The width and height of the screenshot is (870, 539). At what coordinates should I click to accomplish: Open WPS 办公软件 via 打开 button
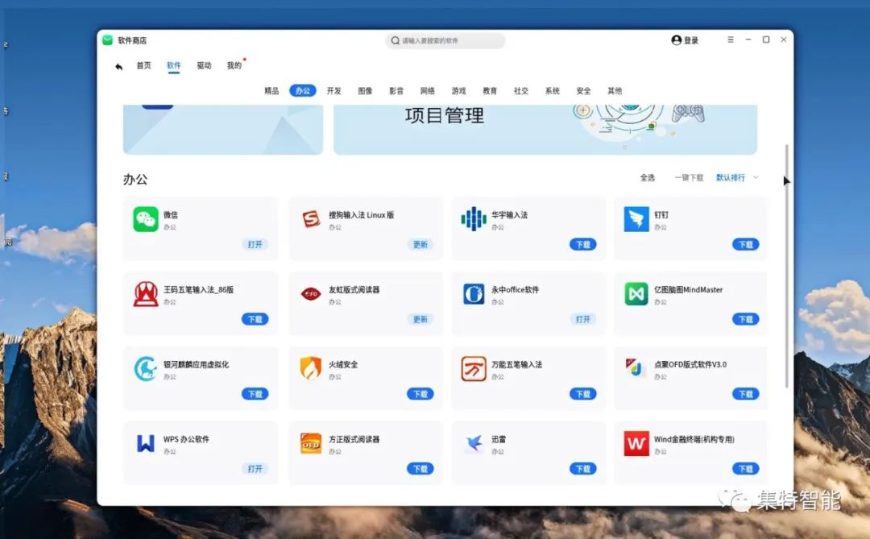(255, 468)
